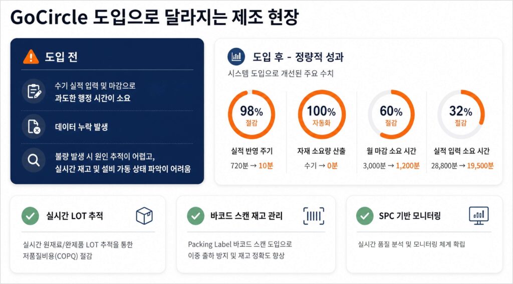The image size is (513, 284).
Task: Select the 데이터 누락 발생 list item
Action: coord(82,127)
